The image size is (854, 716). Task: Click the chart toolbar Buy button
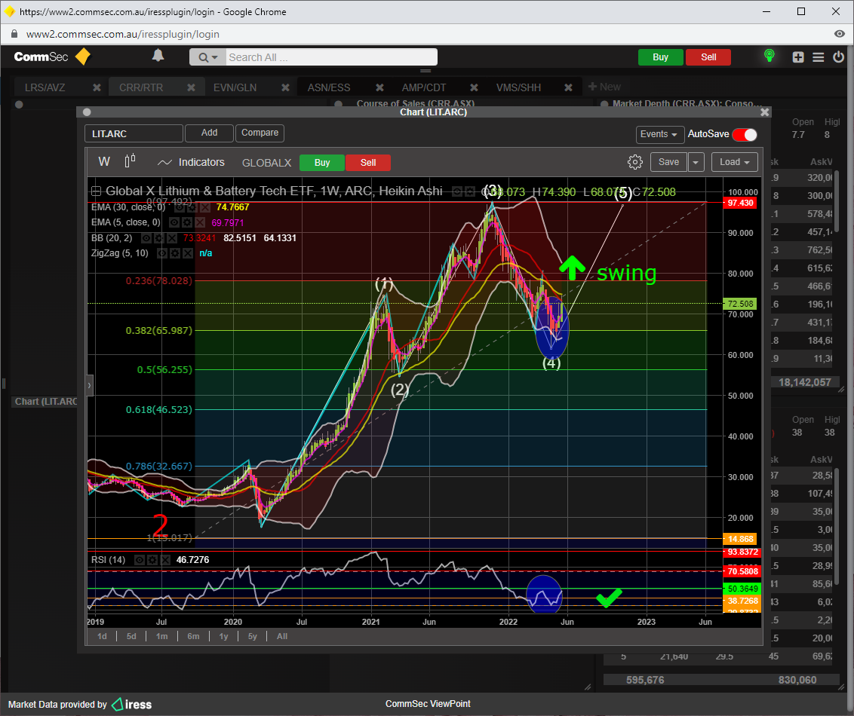(322, 163)
